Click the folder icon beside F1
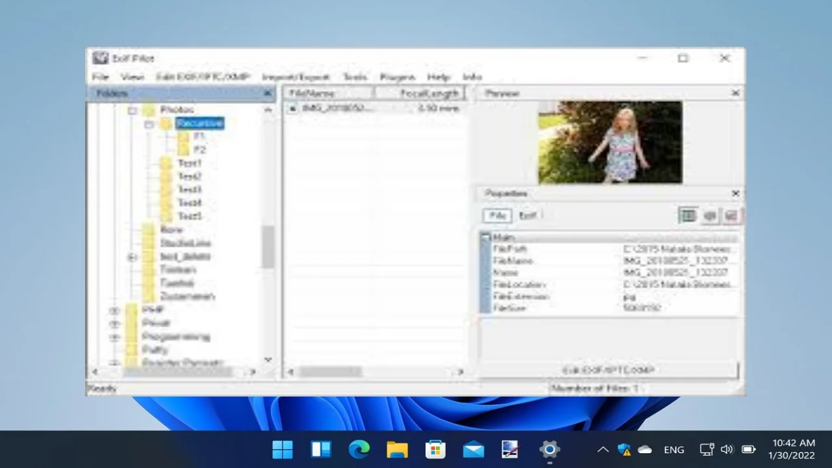Screen dimensions: 832x468 pos(183,136)
